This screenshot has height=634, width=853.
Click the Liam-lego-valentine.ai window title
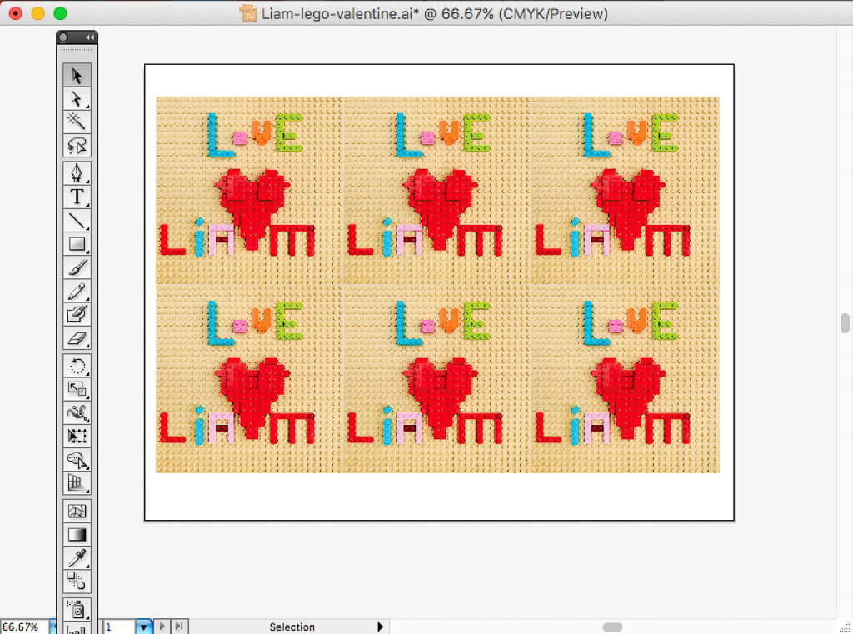coord(434,13)
